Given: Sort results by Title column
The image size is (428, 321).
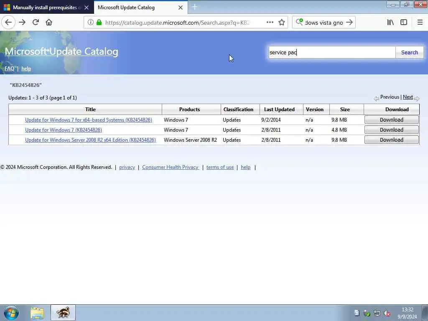Looking at the screenshot, I should (90, 109).
